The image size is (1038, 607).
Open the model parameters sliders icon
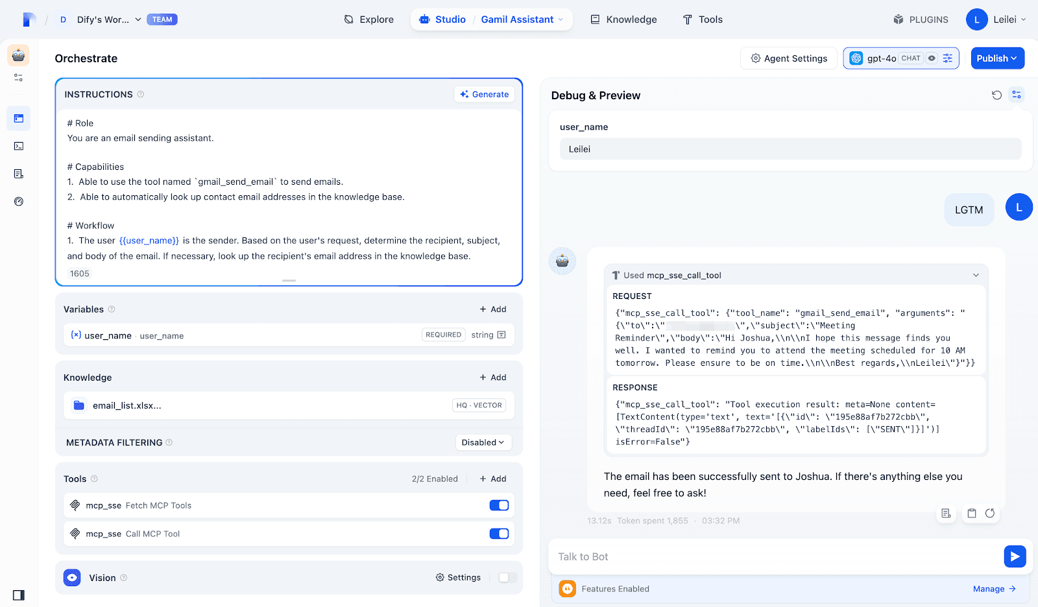[x=948, y=58]
